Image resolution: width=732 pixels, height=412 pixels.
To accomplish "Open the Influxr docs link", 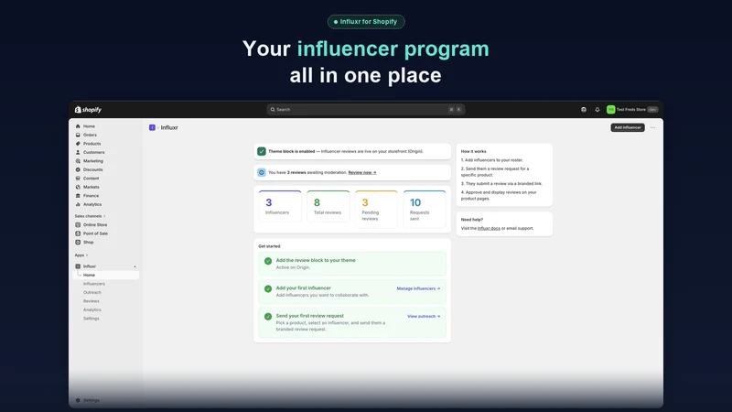I will click(489, 228).
